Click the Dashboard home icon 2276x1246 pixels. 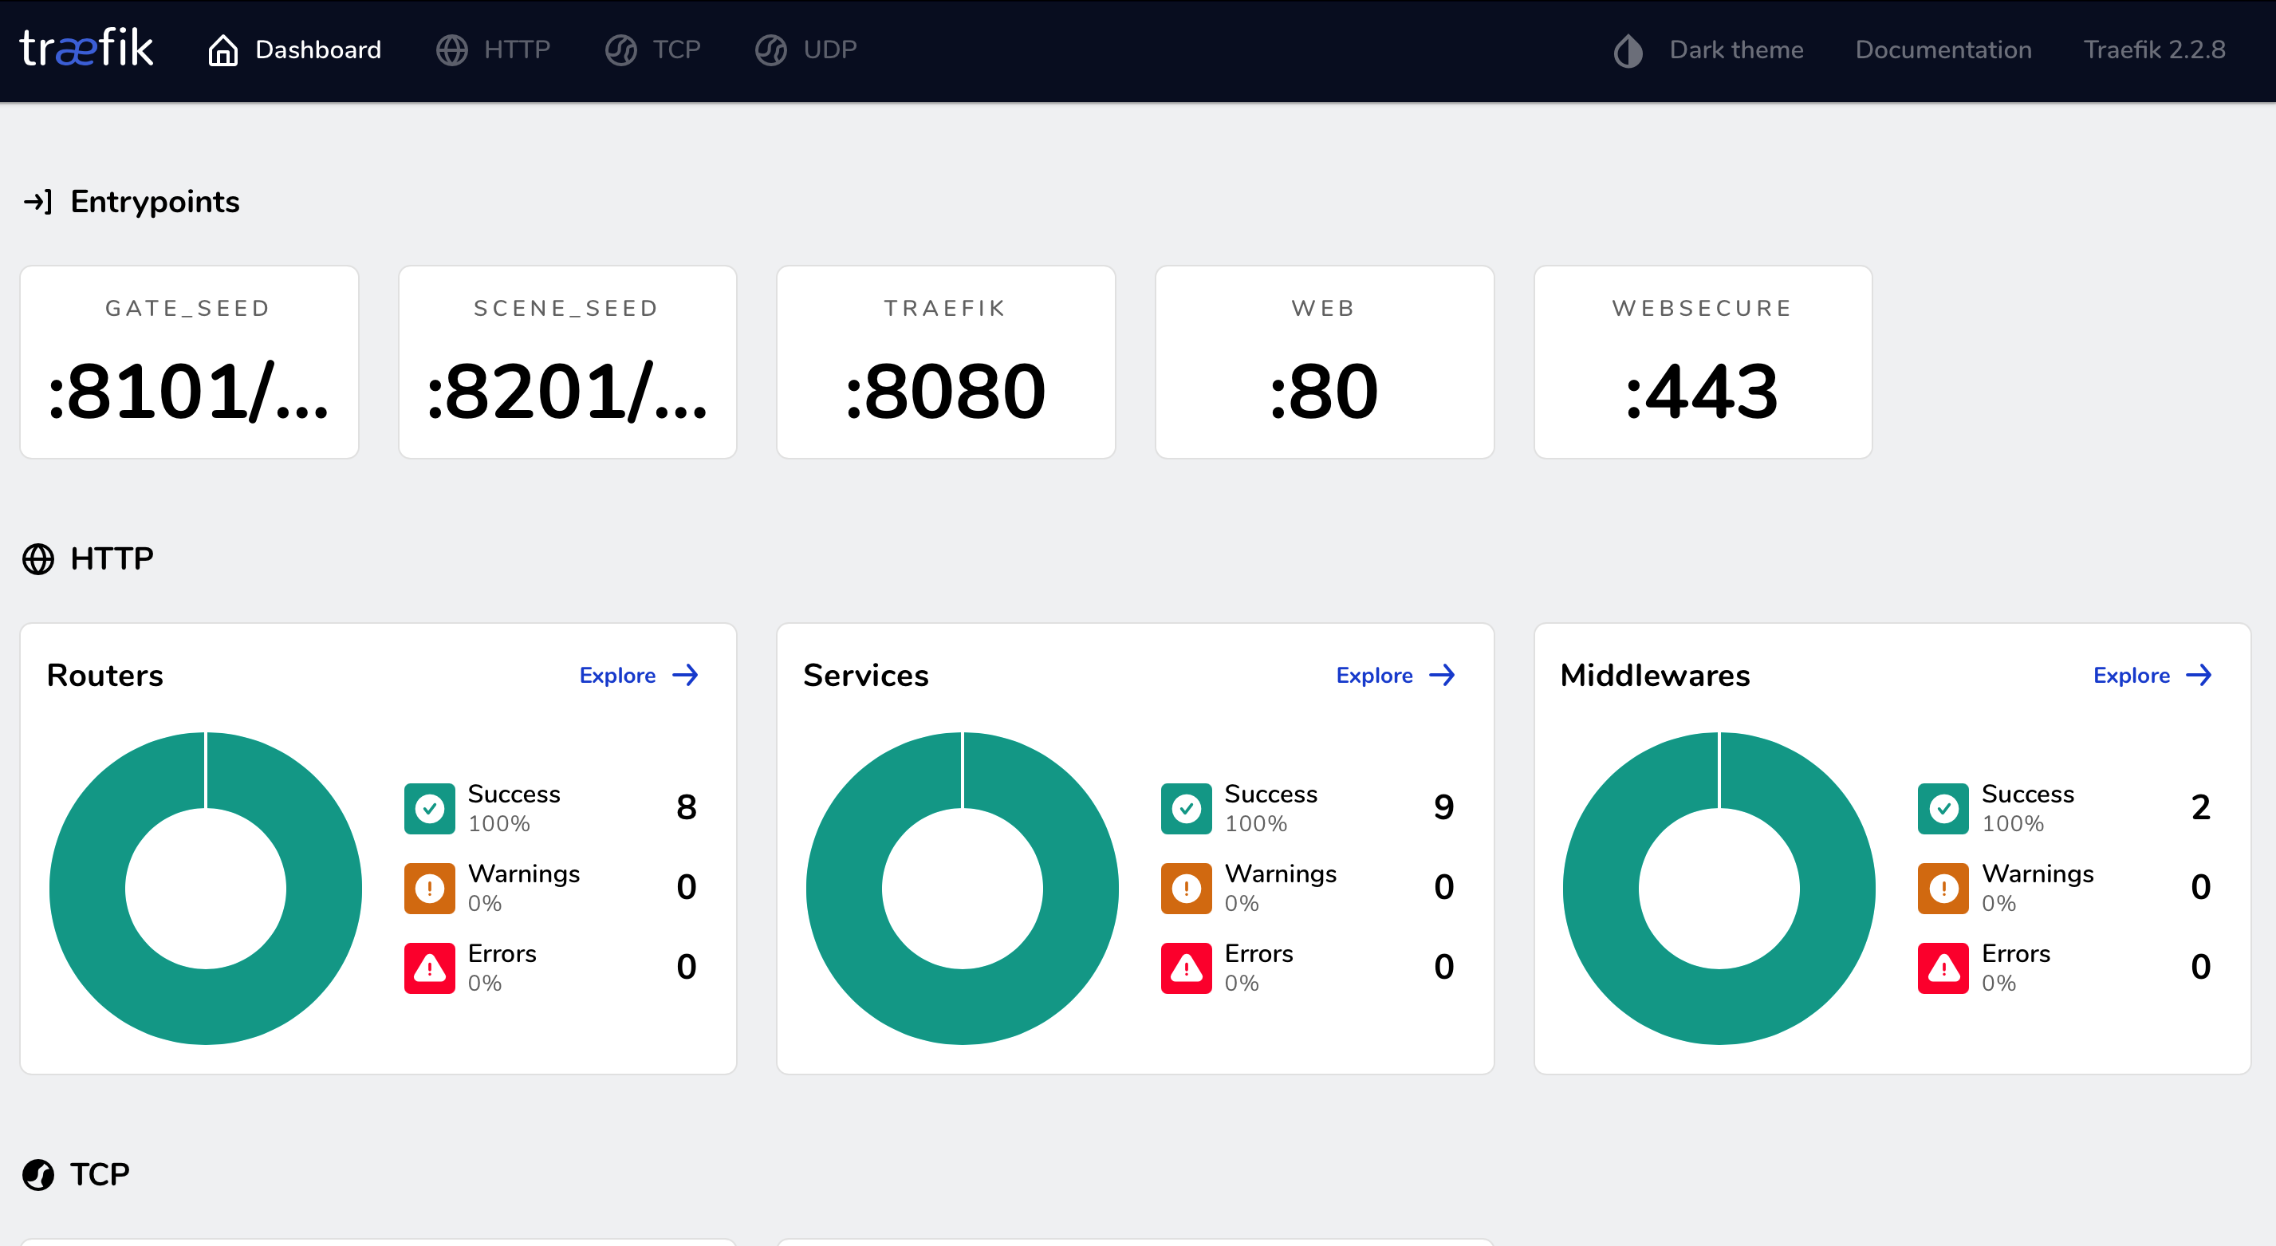point(222,49)
